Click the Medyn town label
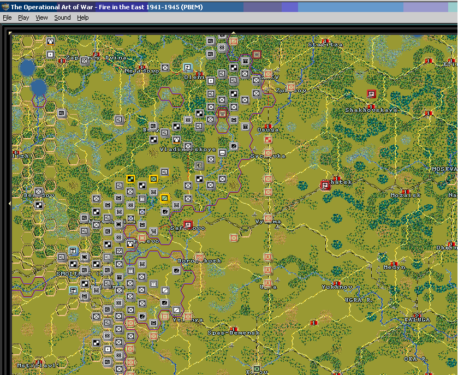 (394, 267)
